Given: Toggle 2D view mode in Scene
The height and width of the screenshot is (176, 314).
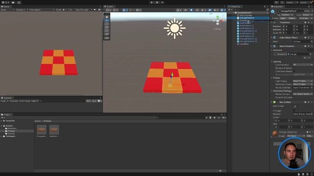Looking at the screenshot, I should [x=185, y=10].
